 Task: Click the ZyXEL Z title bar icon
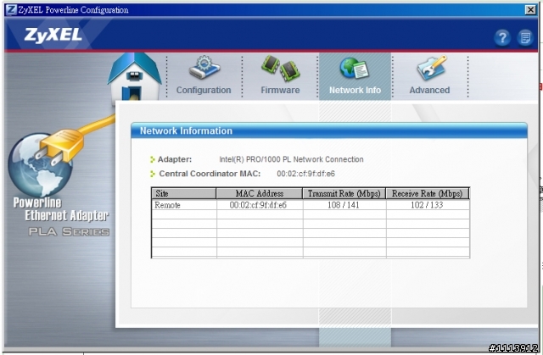[11, 9]
